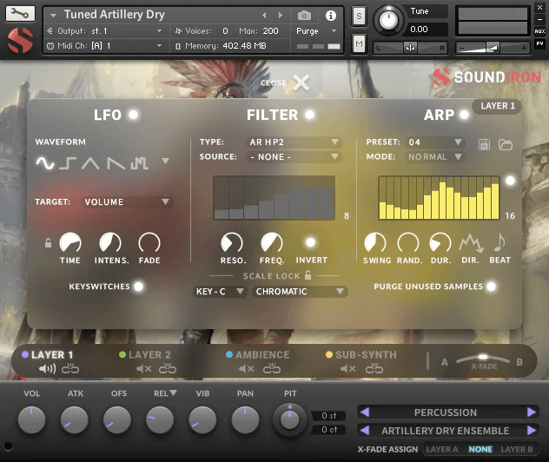Image resolution: width=549 pixels, height=462 pixels.
Task: Go to previous instrument with left arrow
Action: 264,15
